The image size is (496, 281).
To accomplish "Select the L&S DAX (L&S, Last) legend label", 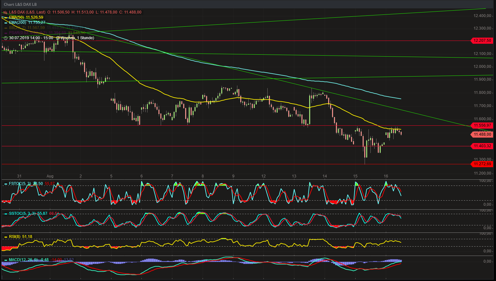I will point(27,12).
